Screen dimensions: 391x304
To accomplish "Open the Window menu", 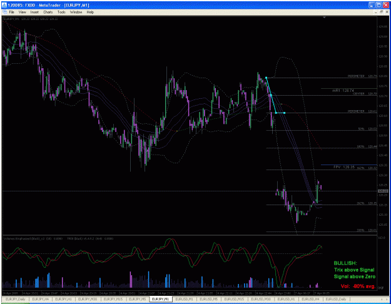I will (76, 12).
